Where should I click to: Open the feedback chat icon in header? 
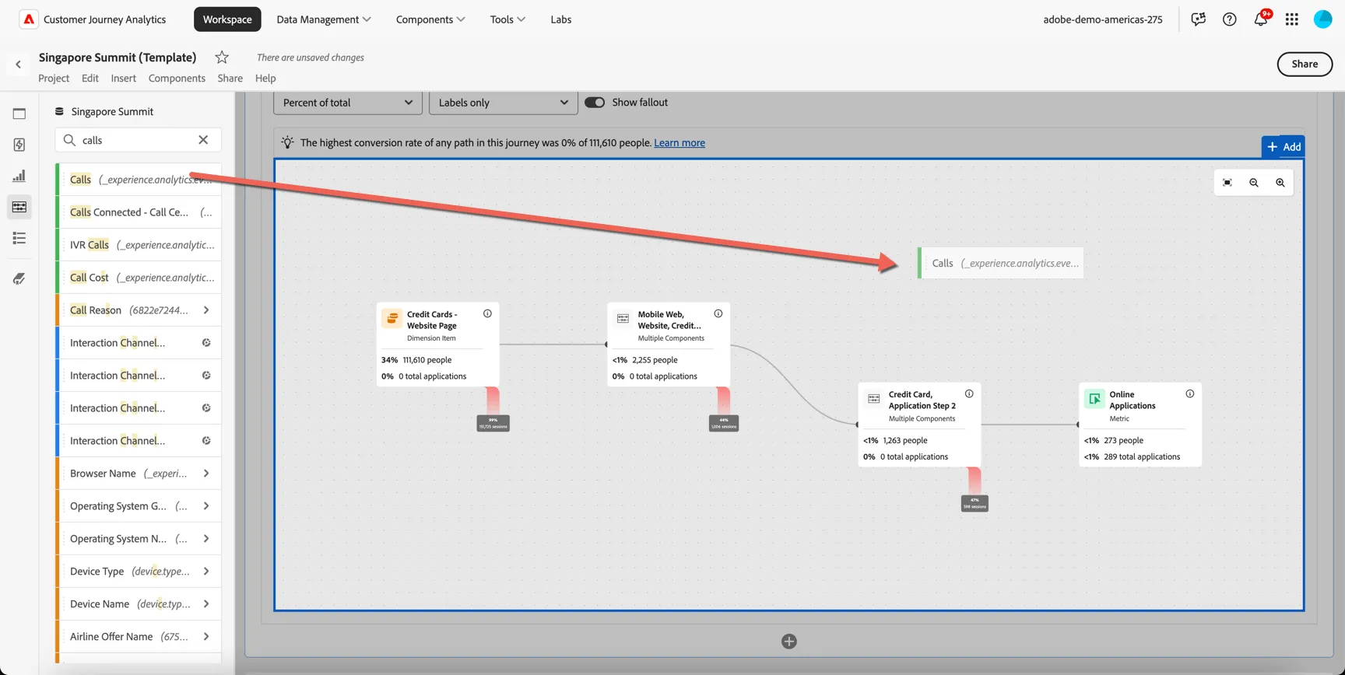pyautogui.click(x=1198, y=19)
